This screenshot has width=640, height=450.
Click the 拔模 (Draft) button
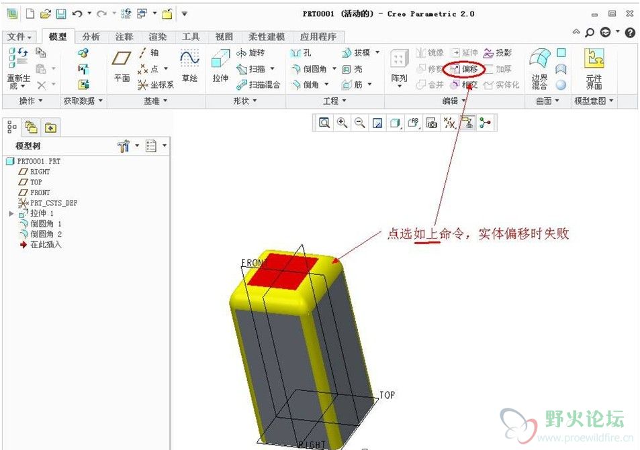click(356, 52)
